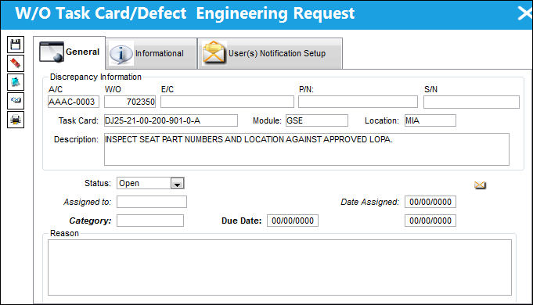This screenshot has height=305, width=533.
Task: Close the Engineering Request window
Action: (x=525, y=13)
